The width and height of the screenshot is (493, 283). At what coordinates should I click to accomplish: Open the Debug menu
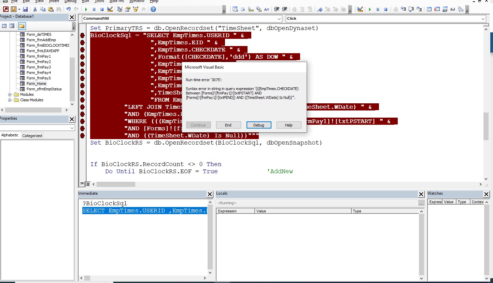[70, 1]
